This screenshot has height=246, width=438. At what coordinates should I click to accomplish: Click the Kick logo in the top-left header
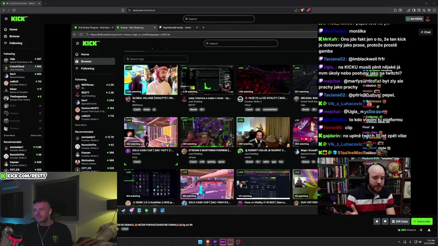click(19, 19)
